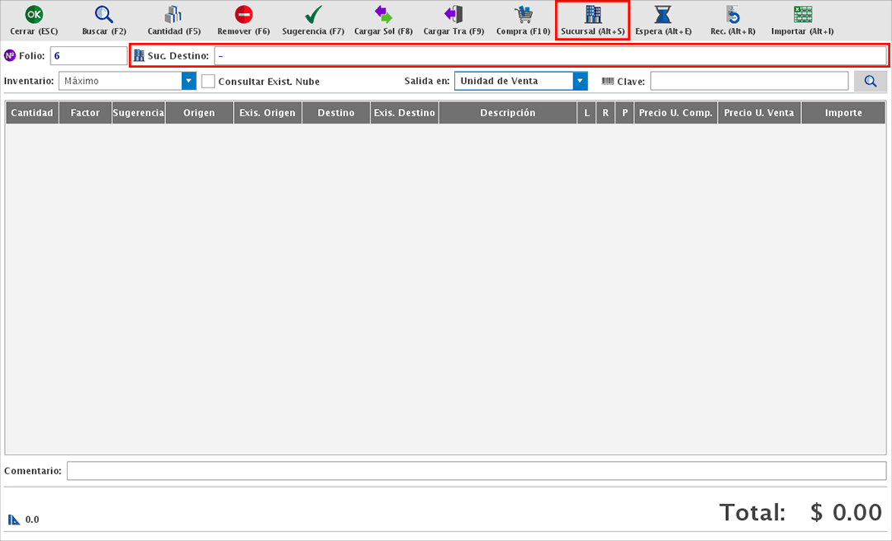Select the Suc. Destino field
This screenshot has width=892, height=541.
point(549,55)
